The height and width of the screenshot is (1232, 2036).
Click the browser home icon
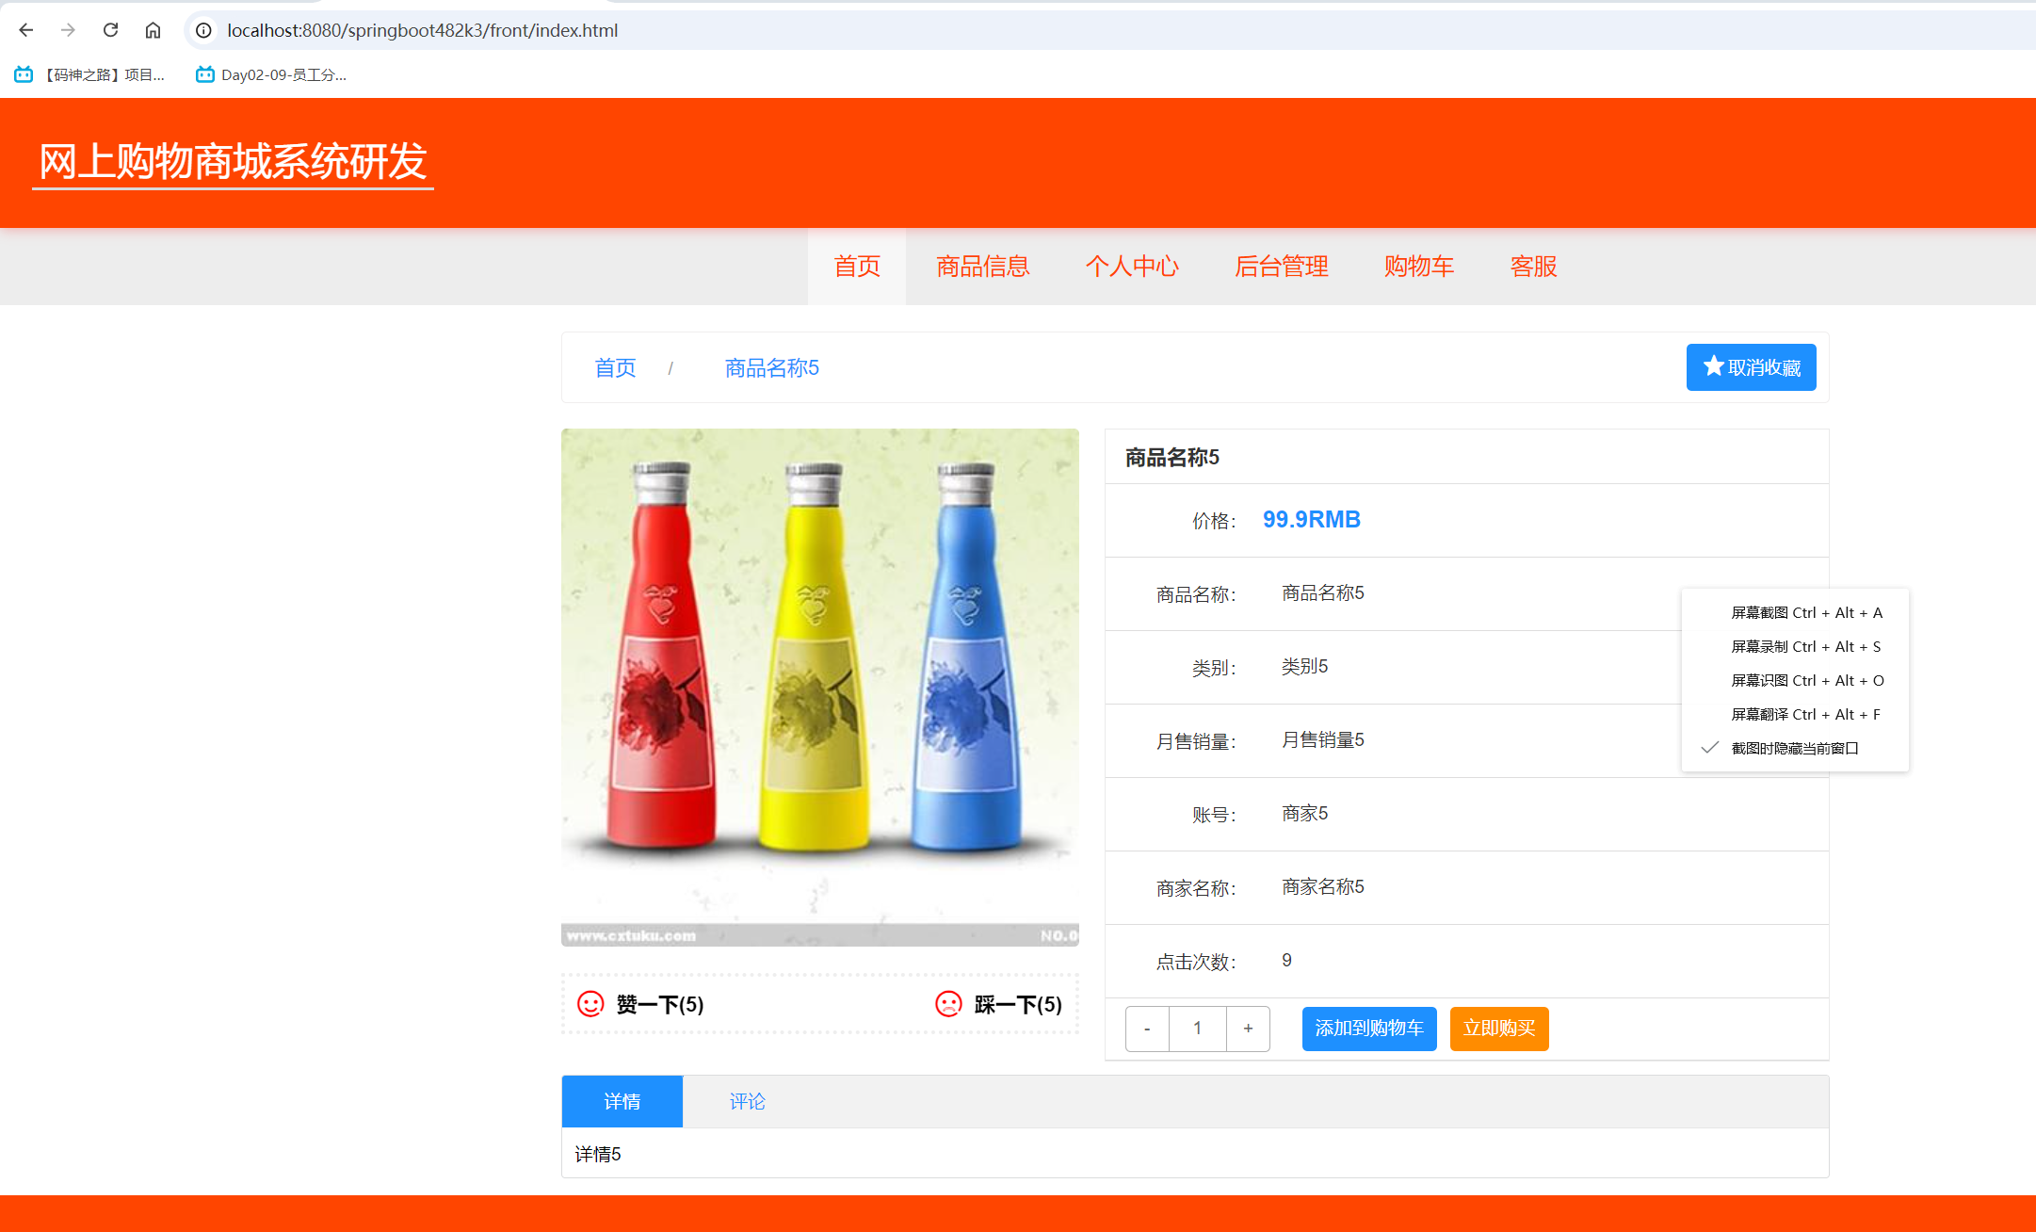click(x=153, y=29)
